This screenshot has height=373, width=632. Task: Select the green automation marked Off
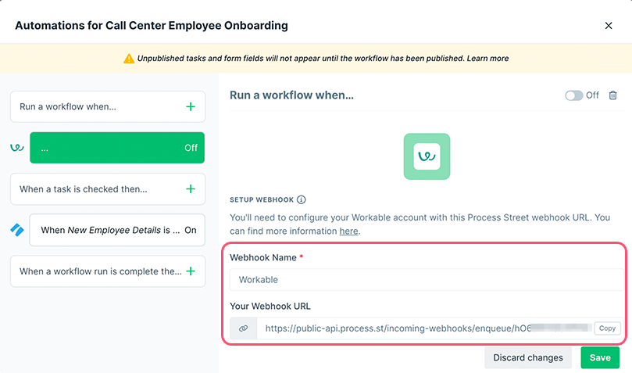[117, 148]
